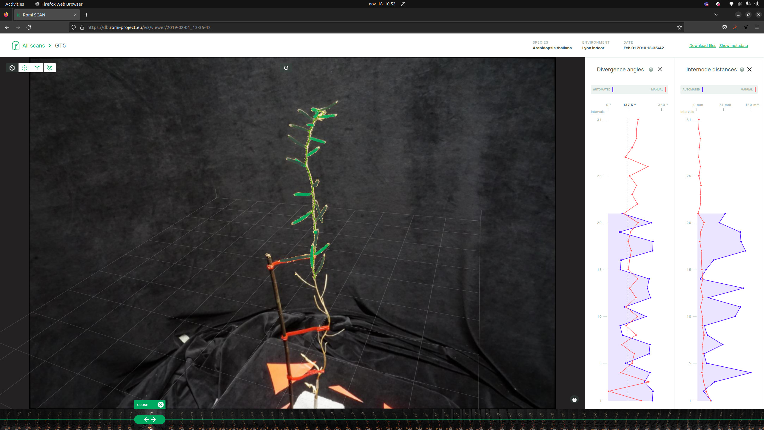Open Firefox list all tabs dropdown
Image resolution: width=764 pixels, height=430 pixels.
coord(716,15)
